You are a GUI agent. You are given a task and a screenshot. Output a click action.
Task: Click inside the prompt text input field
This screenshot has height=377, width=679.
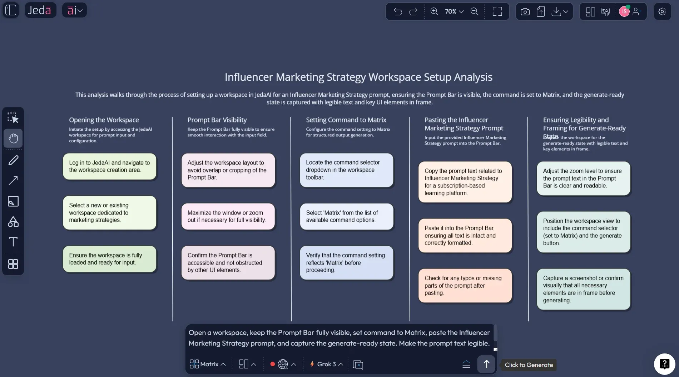pyautogui.click(x=339, y=338)
